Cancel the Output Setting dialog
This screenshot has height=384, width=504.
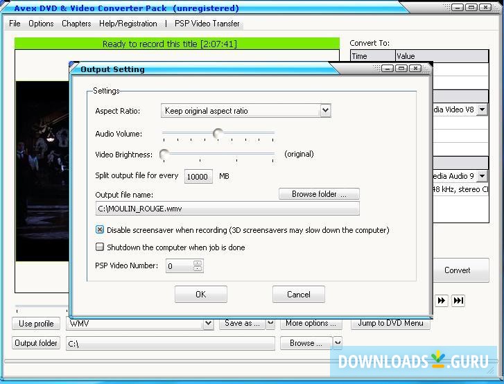pyautogui.click(x=299, y=294)
